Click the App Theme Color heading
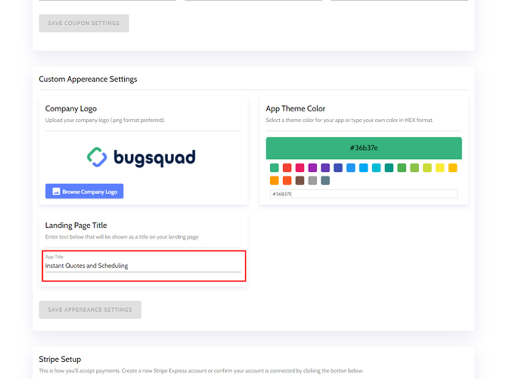Screen dimensions: 505x379 (295, 109)
